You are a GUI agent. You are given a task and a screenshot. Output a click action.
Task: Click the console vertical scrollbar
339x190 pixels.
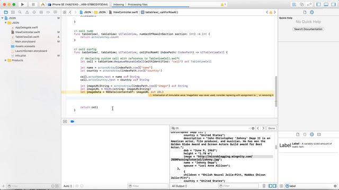coord(276,147)
